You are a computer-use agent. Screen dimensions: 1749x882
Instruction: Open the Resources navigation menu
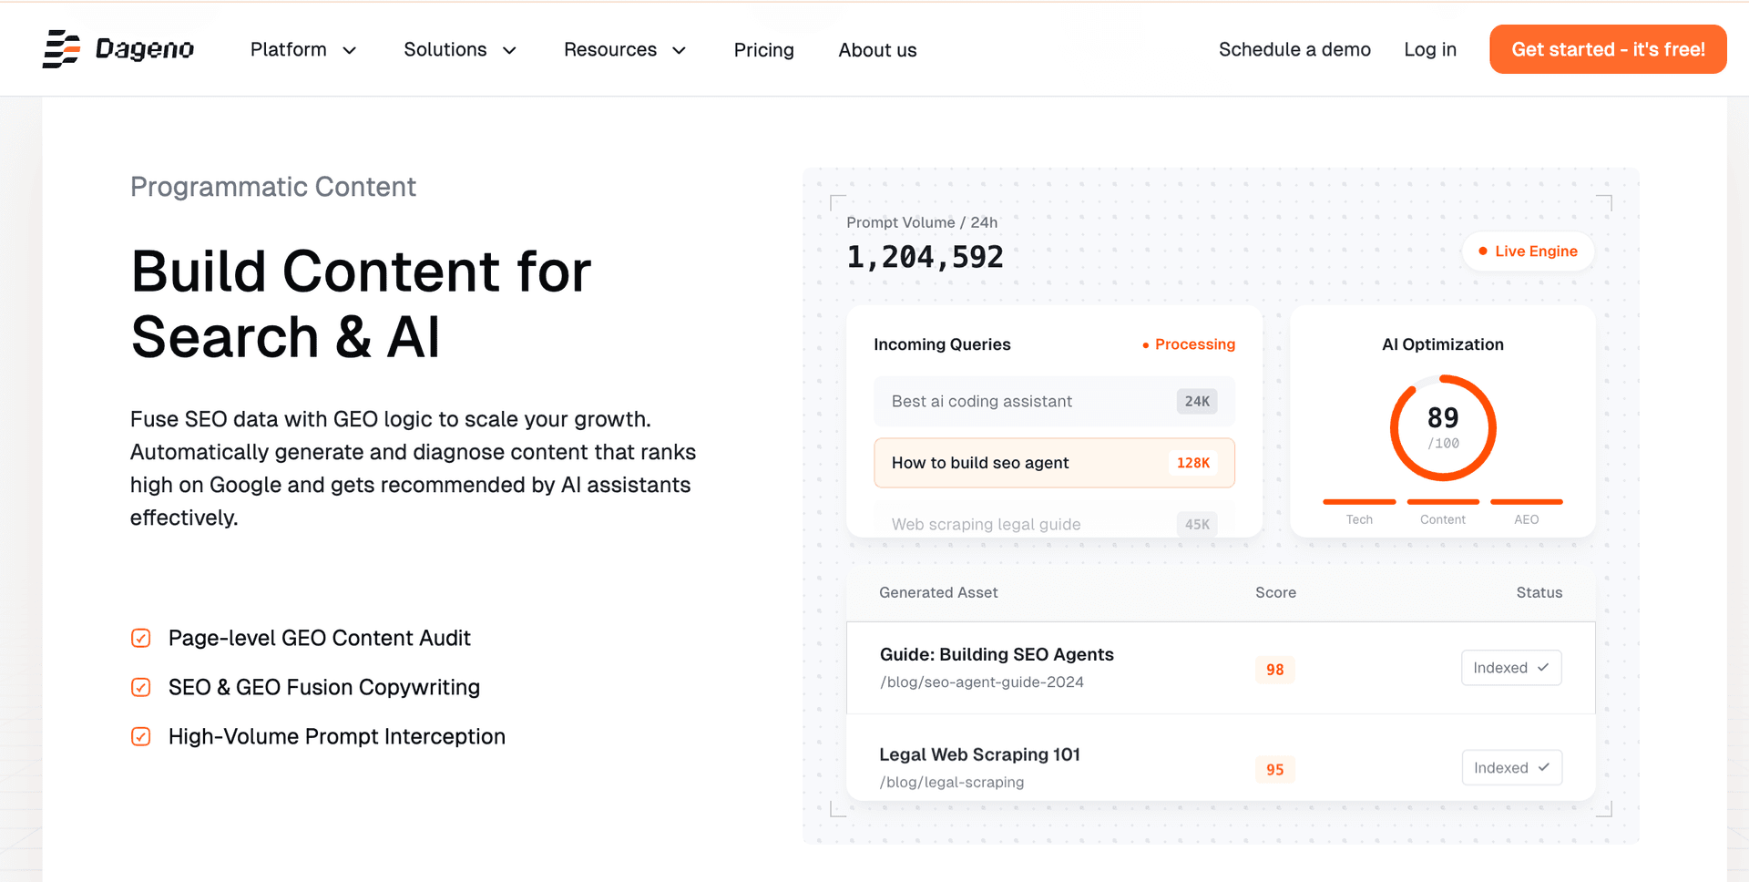(x=625, y=49)
